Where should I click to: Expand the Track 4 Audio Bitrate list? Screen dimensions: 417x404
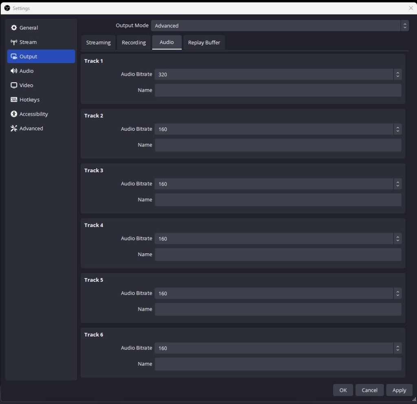click(278, 239)
